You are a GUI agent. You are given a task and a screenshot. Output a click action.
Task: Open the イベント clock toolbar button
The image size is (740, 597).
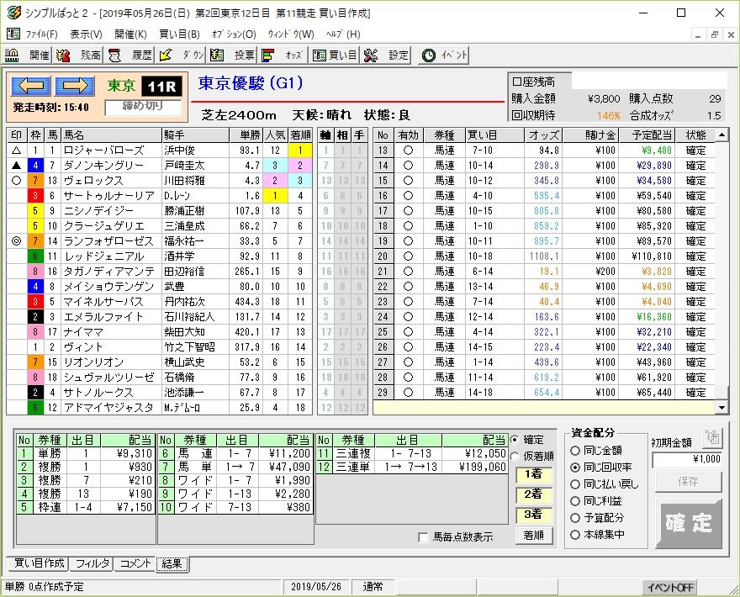point(444,55)
